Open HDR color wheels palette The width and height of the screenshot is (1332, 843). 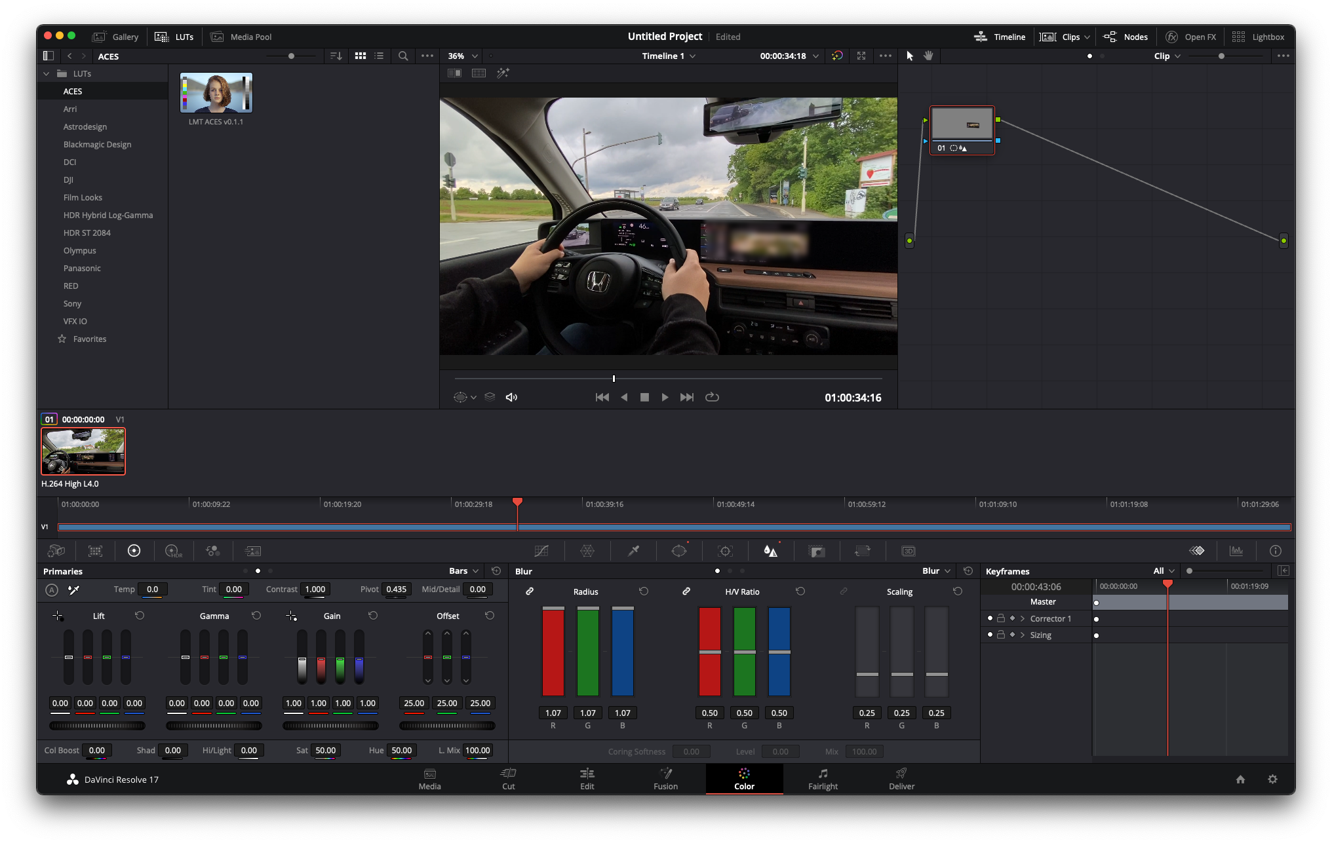pyautogui.click(x=173, y=551)
